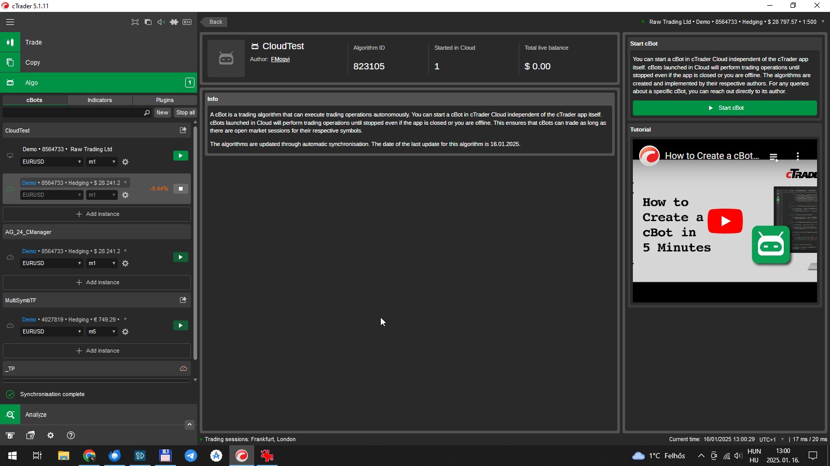The image size is (830, 466).
Task: Click the detach windows layout icon
Action: click(x=148, y=22)
